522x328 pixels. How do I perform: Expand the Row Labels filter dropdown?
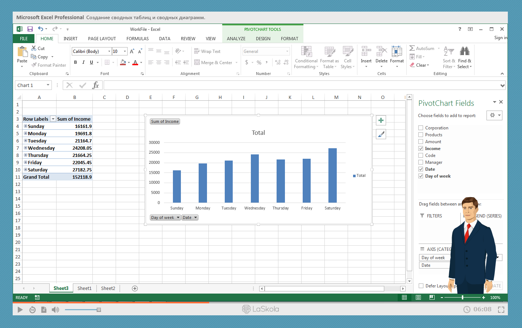(53, 119)
